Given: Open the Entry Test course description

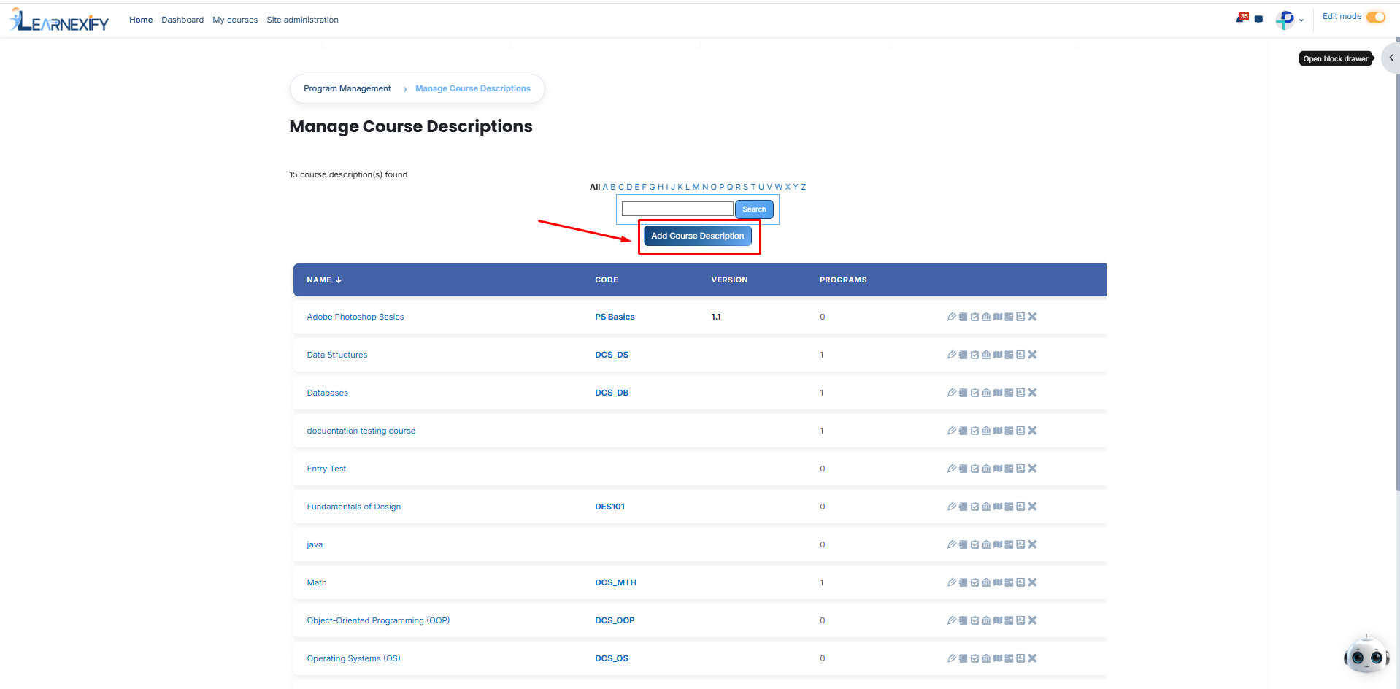Looking at the screenshot, I should tap(326, 469).
